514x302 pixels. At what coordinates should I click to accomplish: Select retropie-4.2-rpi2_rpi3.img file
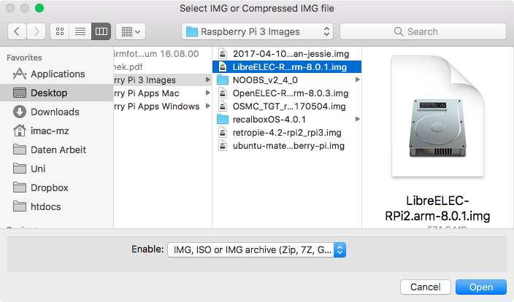[x=287, y=132]
